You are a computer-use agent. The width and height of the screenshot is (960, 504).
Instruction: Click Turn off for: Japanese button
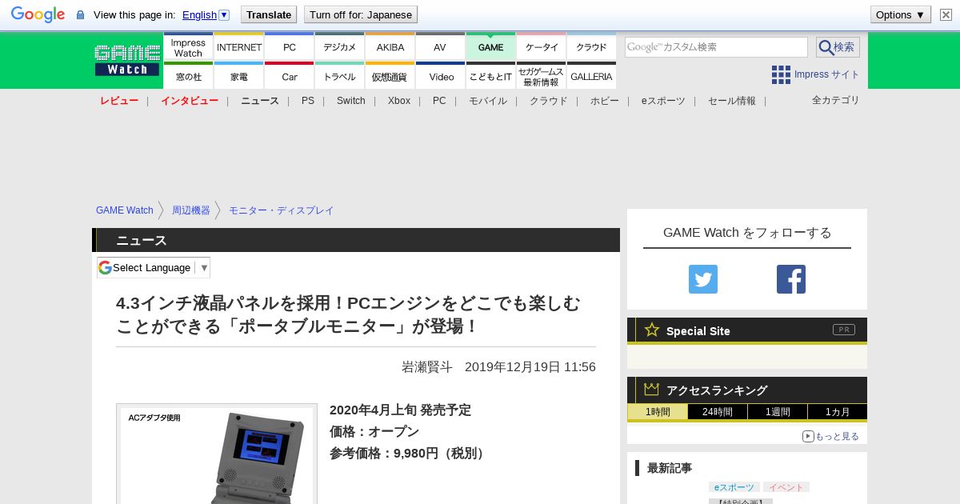[361, 14]
